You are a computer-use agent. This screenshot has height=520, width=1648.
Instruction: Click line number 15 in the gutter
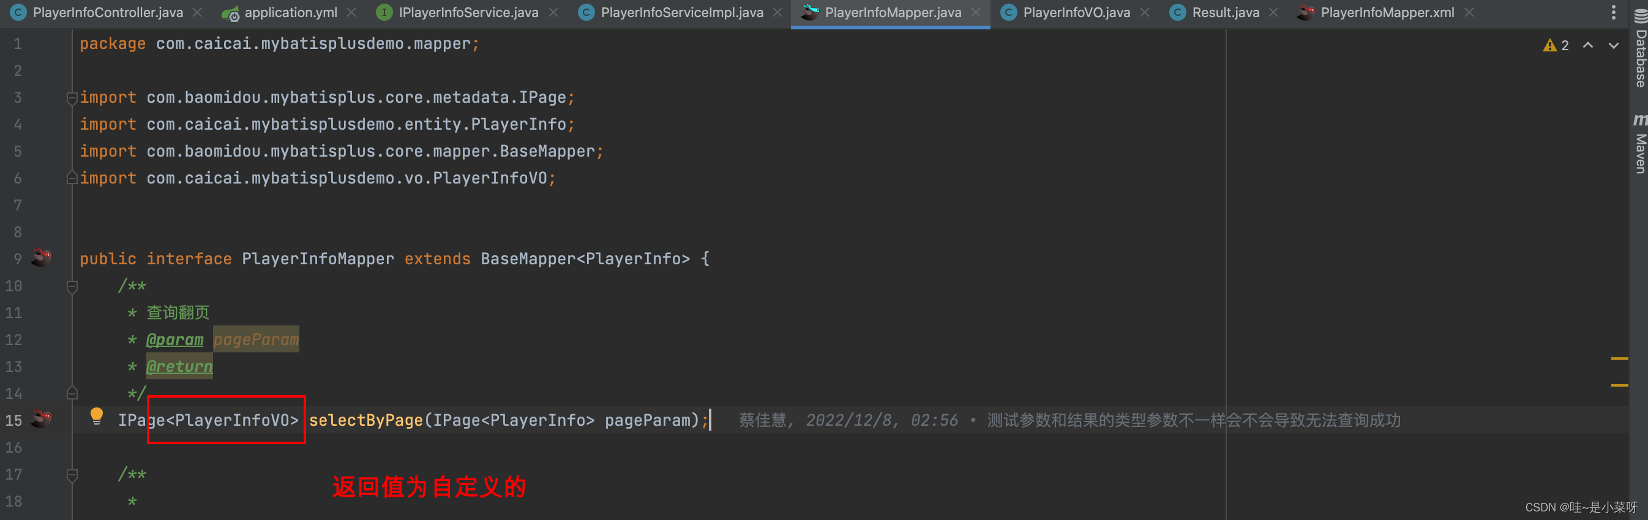coord(13,420)
